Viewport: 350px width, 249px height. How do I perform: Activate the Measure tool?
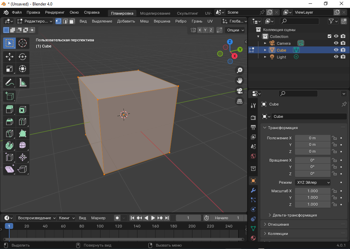(x=23, y=82)
